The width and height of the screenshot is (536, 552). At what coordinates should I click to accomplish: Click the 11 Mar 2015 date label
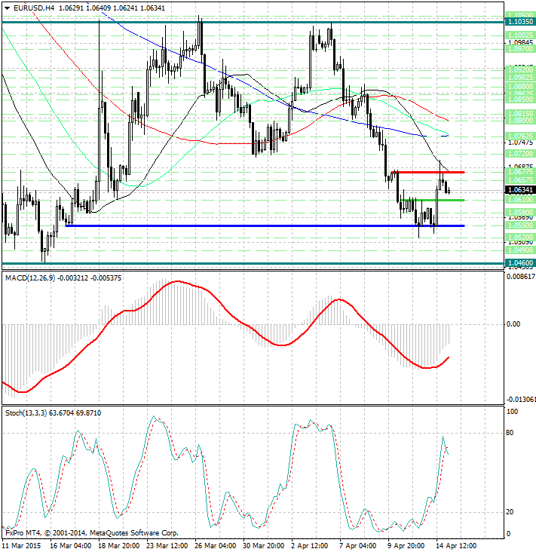(x=22, y=546)
